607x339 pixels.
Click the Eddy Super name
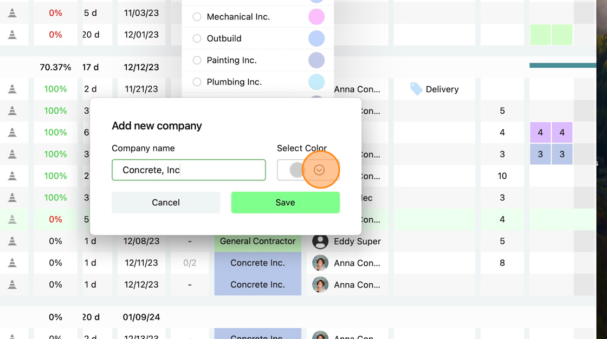357,241
